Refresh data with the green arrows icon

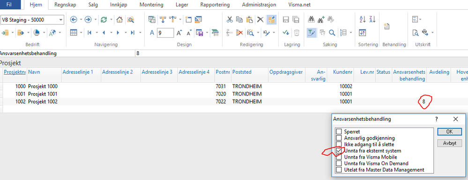(x=104, y=20)
